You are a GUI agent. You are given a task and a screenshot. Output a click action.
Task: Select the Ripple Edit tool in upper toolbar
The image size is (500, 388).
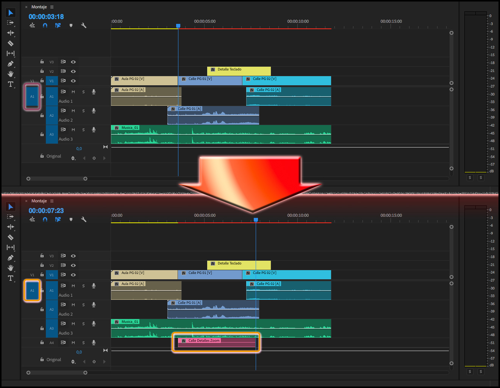pyautogui.click(x=11, y=33)
